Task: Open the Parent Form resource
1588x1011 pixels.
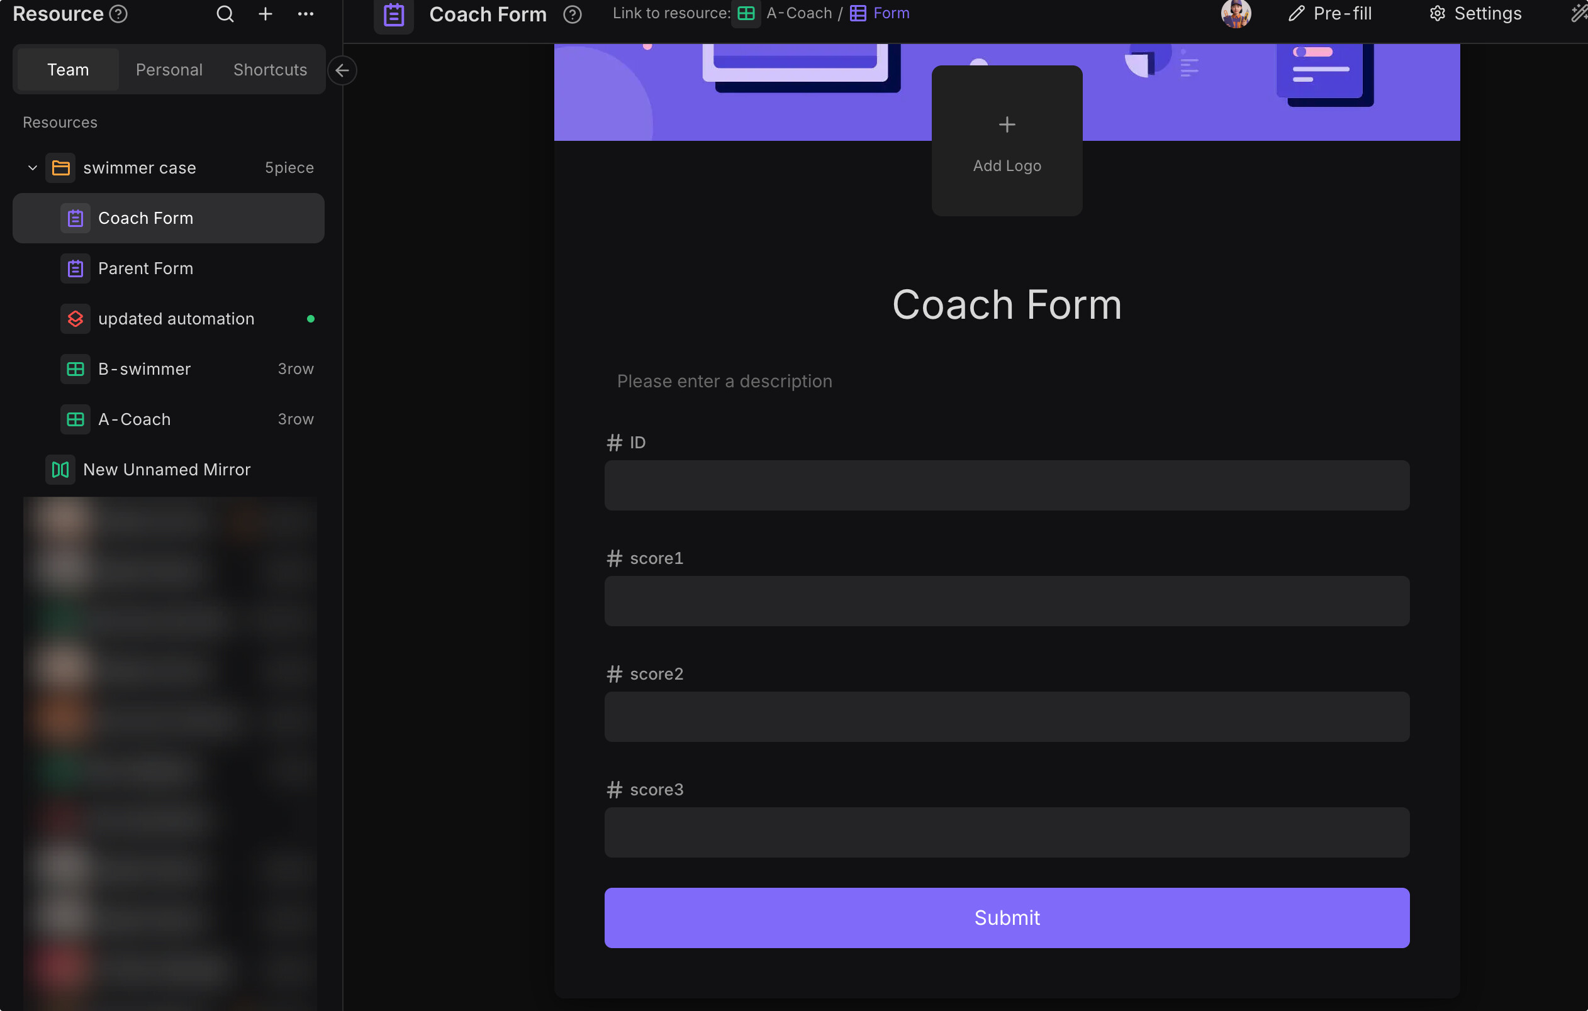Action: pyautogui.click(x=146, y=269)
